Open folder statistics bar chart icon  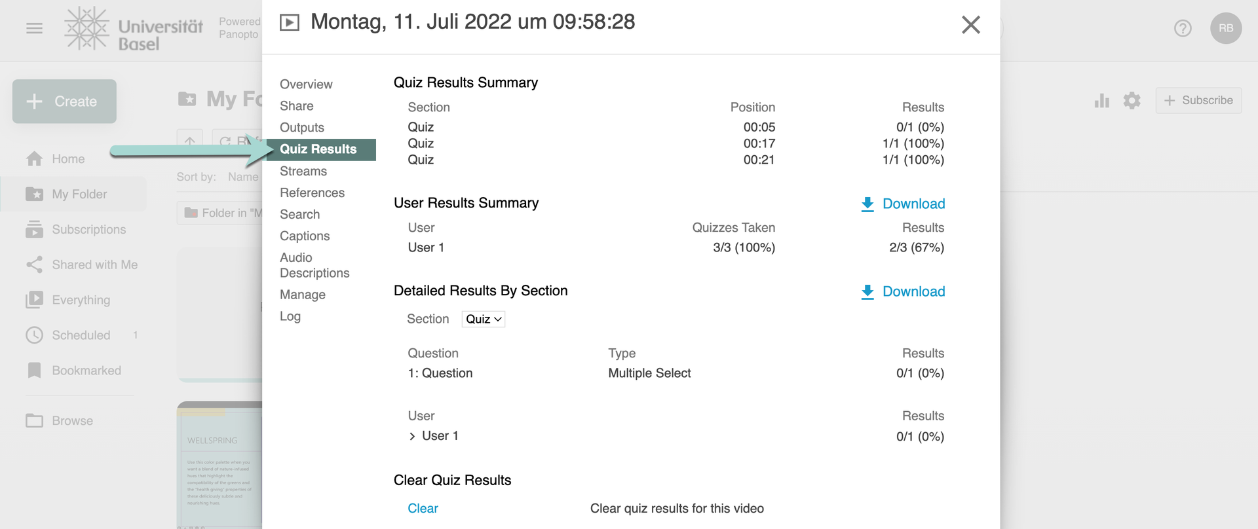(x=1101, y=101)
